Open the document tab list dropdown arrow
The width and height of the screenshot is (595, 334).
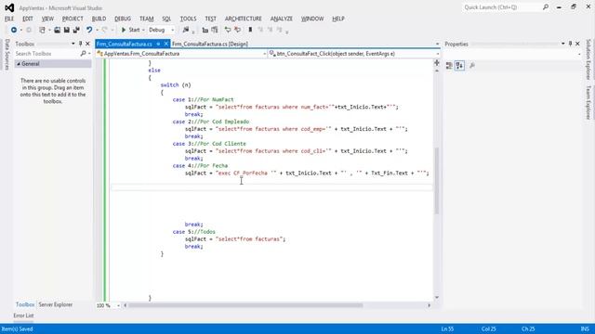click(437, 44)
